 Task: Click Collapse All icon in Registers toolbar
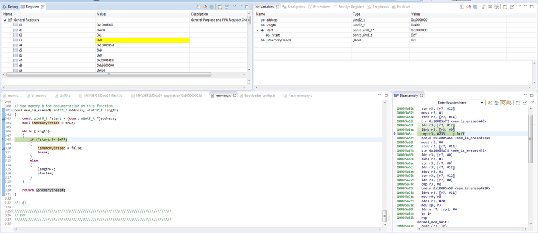click(212, 6)
